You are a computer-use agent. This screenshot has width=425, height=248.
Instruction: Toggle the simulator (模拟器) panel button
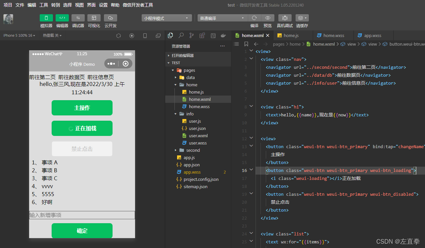pyautogui.click(x=46, y=18)
